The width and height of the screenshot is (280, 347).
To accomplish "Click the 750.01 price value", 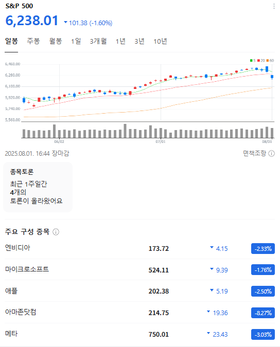I will 159,334.
